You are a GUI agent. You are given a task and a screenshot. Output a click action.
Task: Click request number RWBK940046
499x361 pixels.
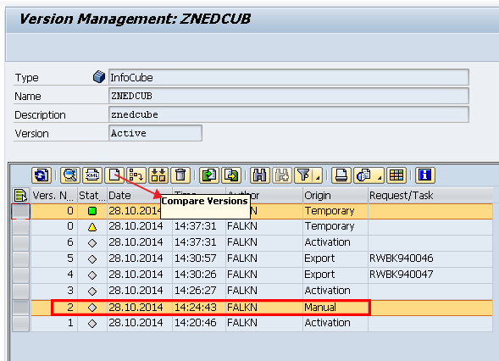click(x=401, y=258)
